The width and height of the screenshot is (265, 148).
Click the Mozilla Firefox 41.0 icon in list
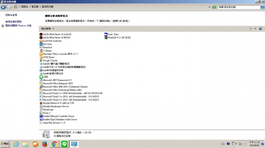coord(41,103)
